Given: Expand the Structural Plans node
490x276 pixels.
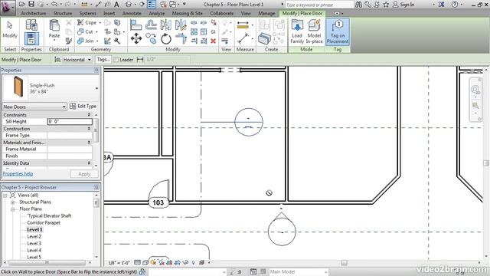Looking at the screenshot, I should pos(13,202).
